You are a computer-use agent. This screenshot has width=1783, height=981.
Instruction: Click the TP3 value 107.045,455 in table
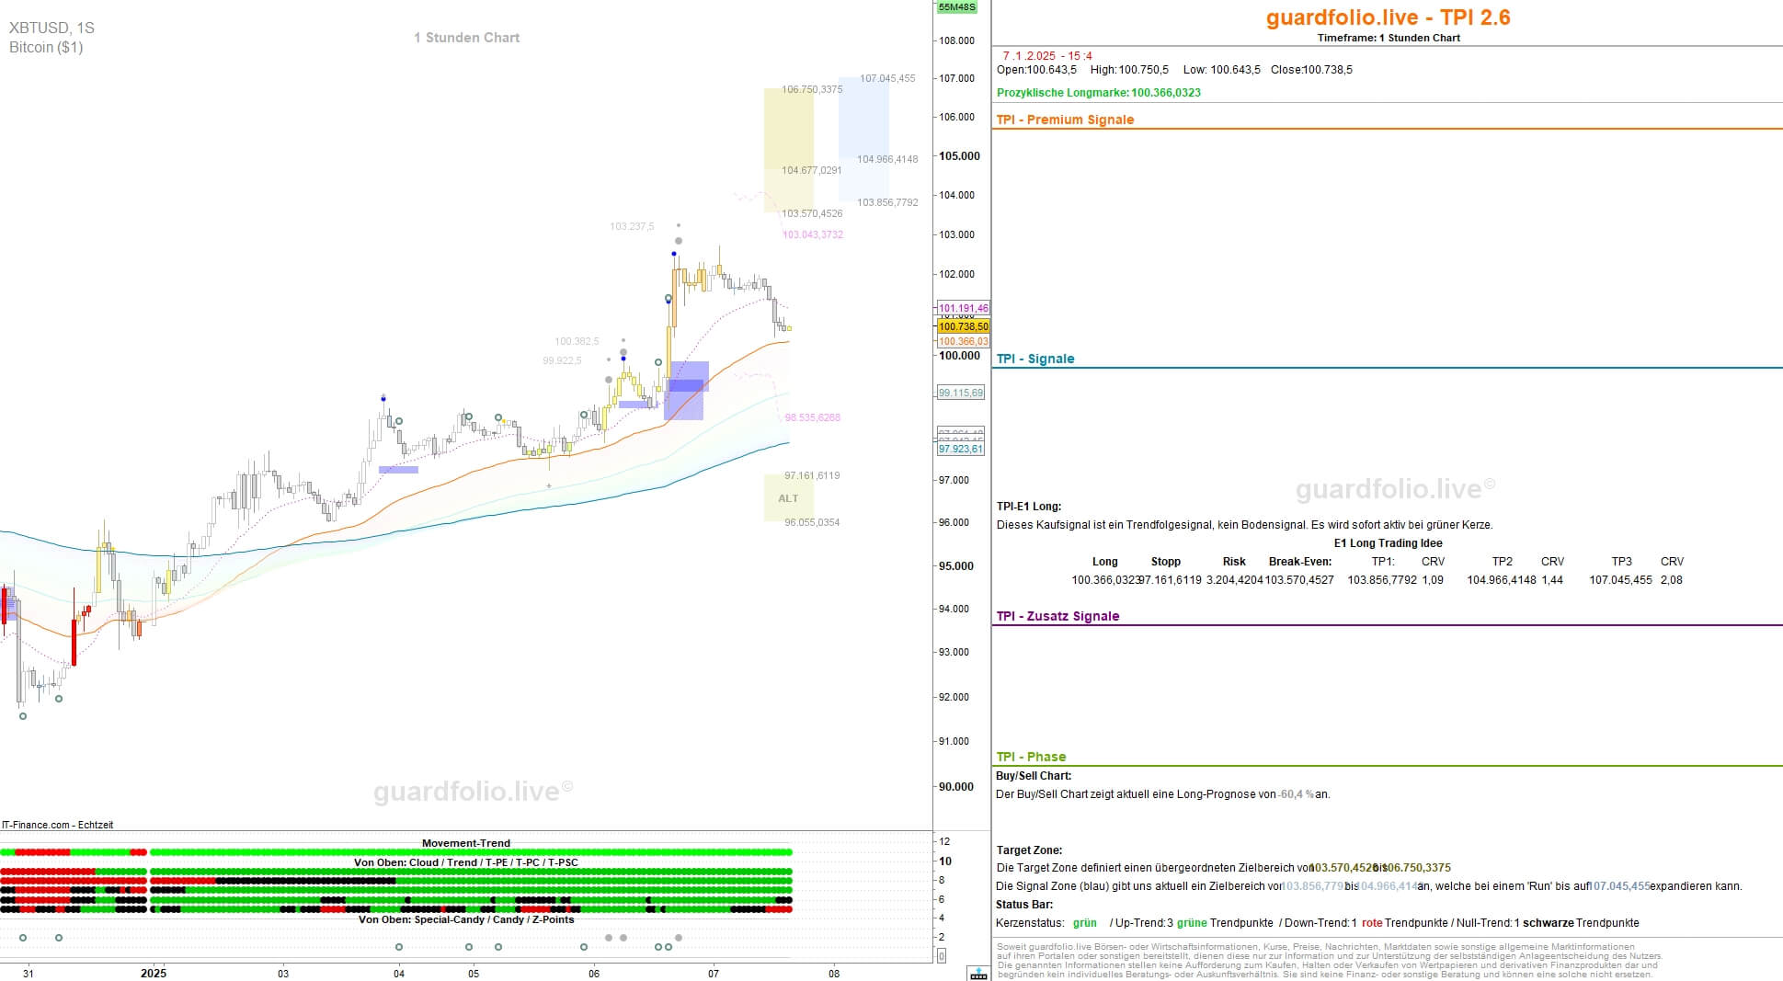pyautogui.click(x=1620, y=580)
